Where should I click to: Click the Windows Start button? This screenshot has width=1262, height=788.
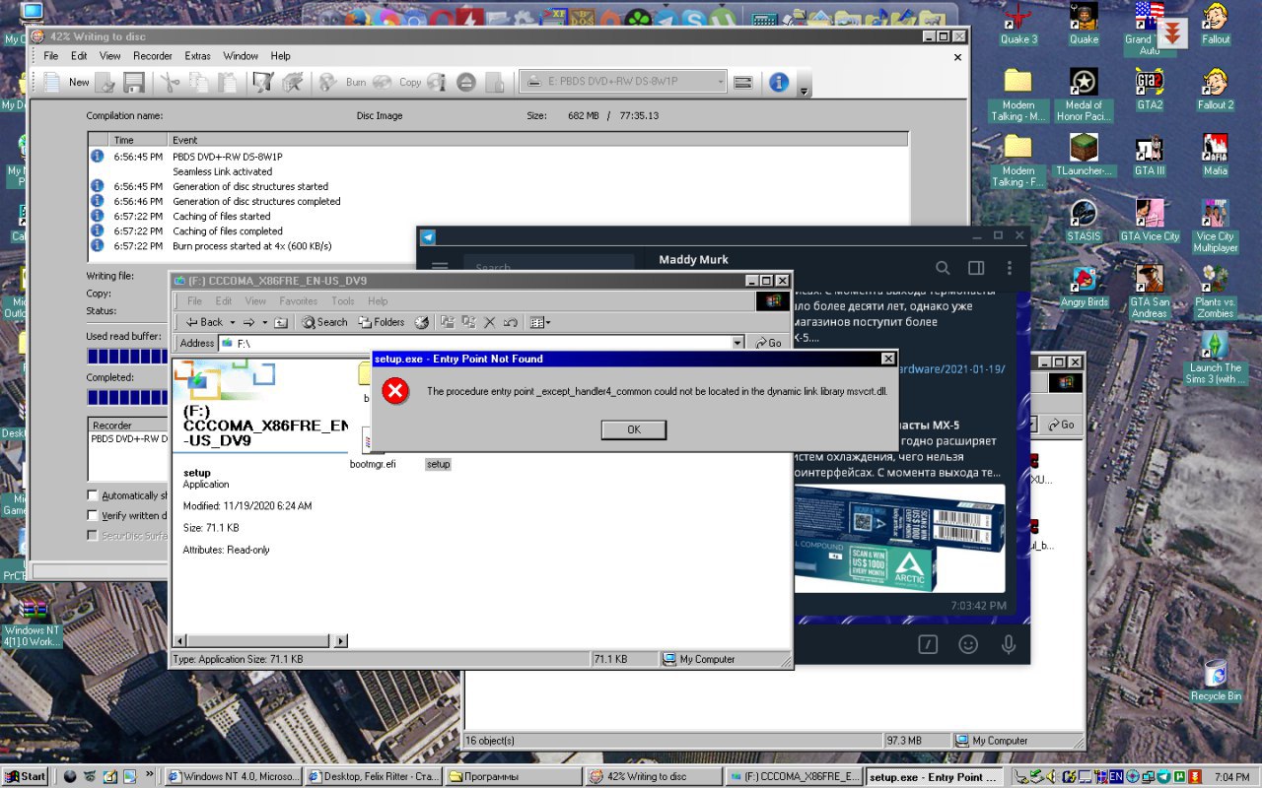click(x=26, y=776)
